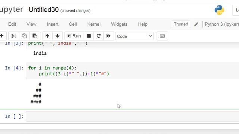Cut selected cells with the scissors icon
The width and height of the screenshot is (239, 134).
13,36
